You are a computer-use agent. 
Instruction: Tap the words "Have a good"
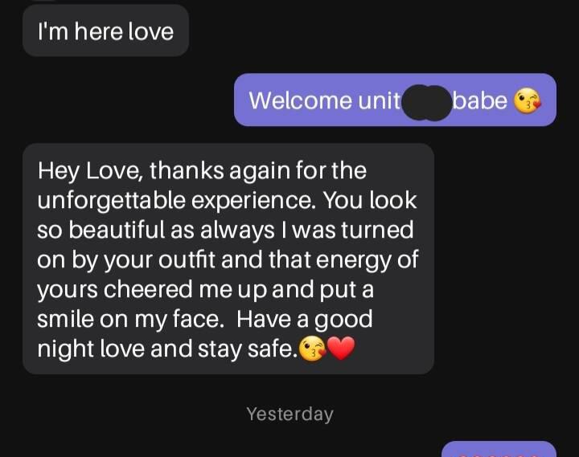[x=304, y=320]
